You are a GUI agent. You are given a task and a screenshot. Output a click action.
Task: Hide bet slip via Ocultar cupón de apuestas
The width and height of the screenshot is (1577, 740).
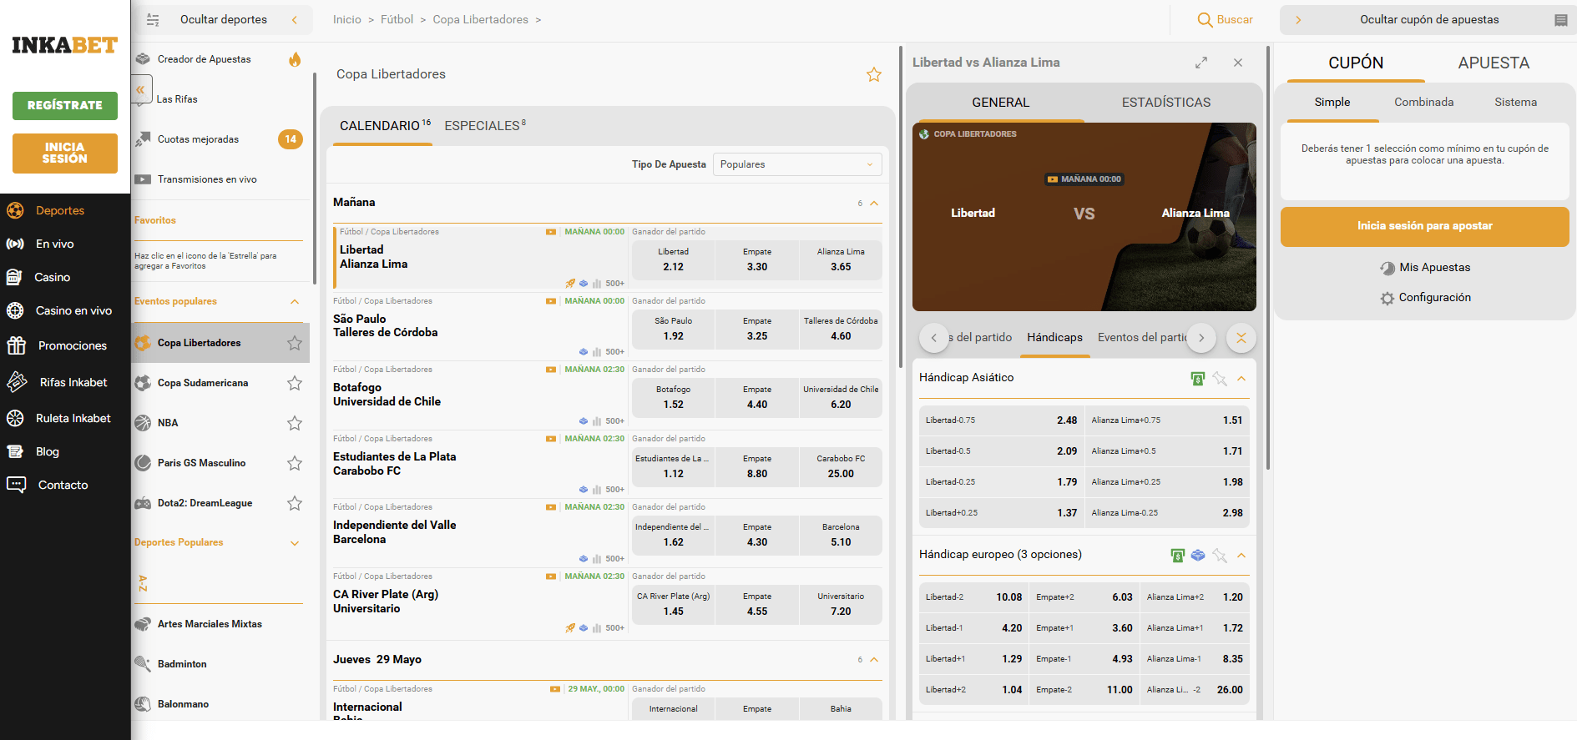pos(1428,20)
